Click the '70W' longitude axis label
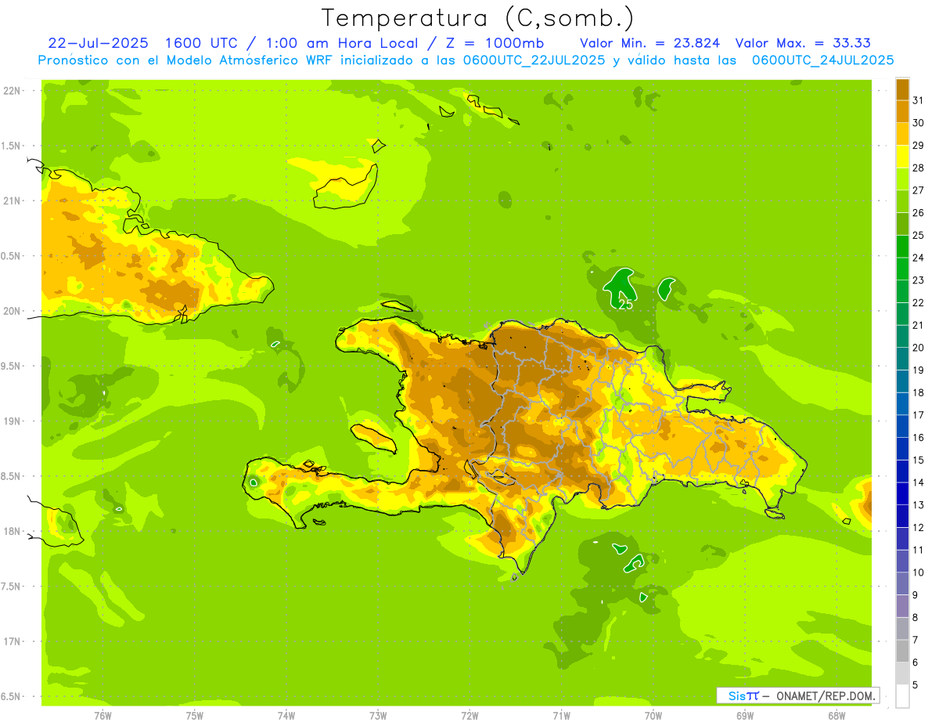Image resolution: width=939 pixels, height=726 pixels. (x=653, y=715)
